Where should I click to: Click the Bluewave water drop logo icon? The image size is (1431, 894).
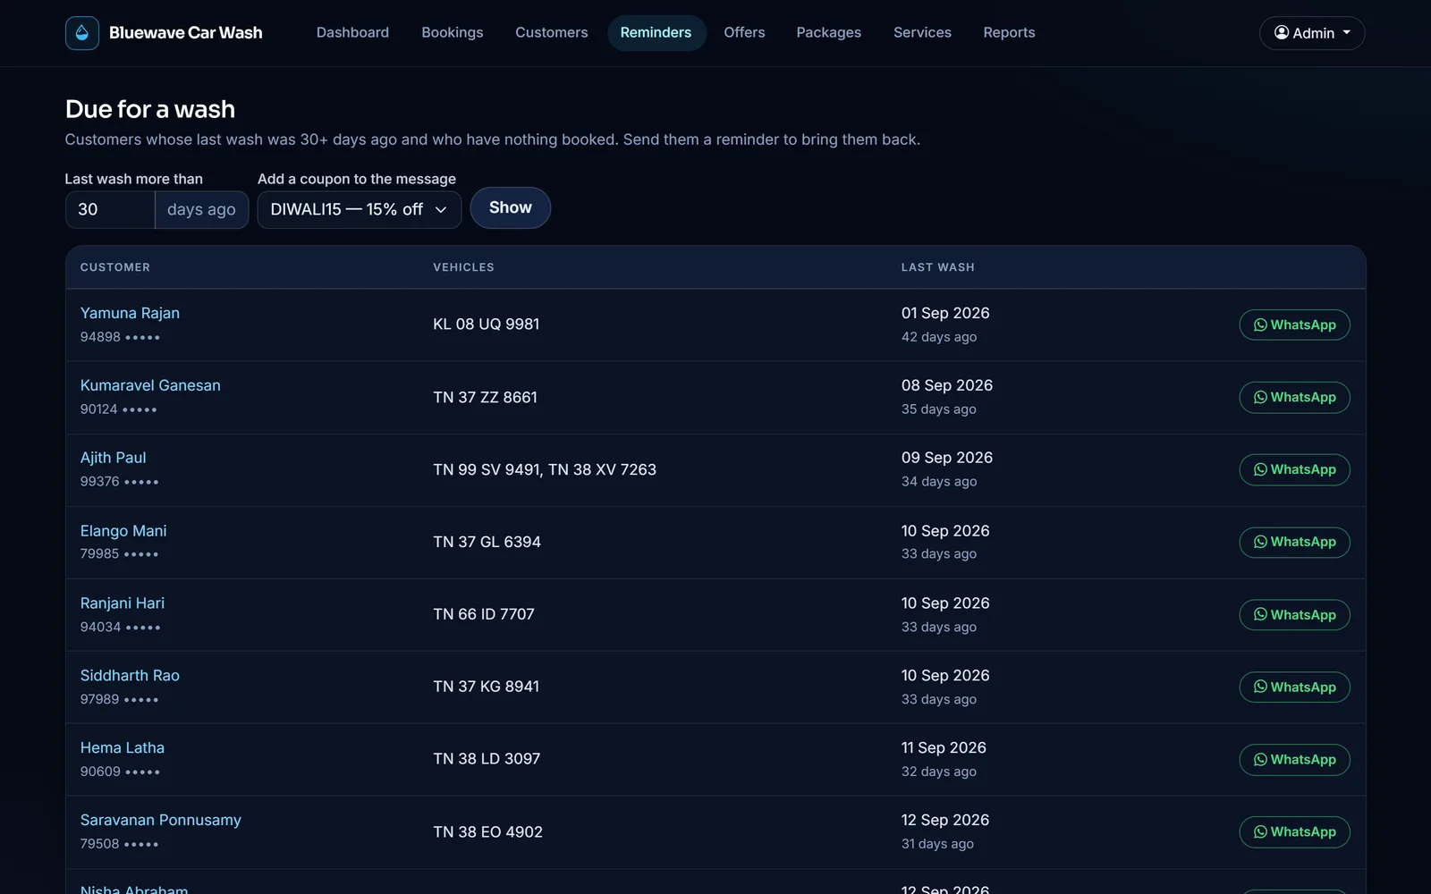tap(82, 33)
